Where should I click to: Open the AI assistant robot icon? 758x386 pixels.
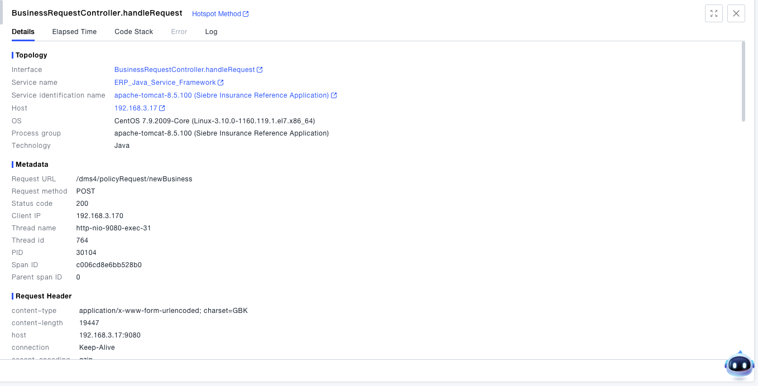coord(739,365)
